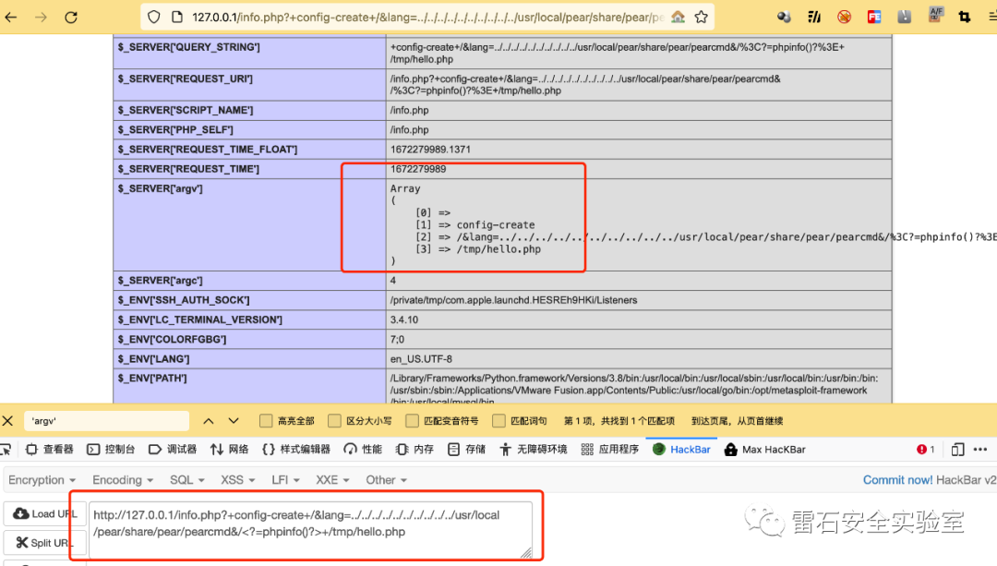Click the $_ENV['COLORFGBG'] value 7;0
The height and width of the screenshot is (566, 997).
click(397, 340)
